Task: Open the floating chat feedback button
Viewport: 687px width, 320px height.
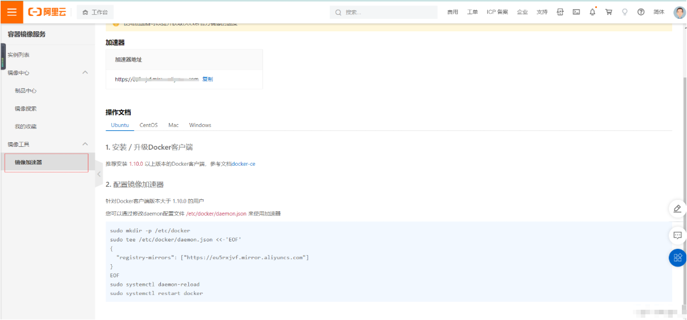Action: point(677,235)
